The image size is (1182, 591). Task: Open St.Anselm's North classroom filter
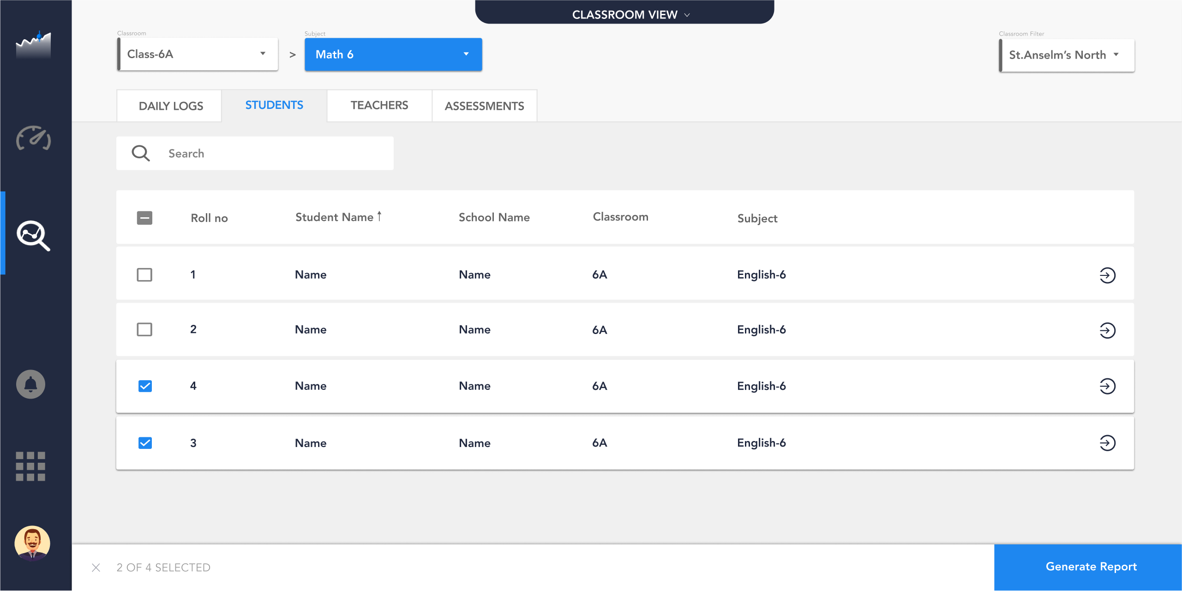[1066, 55]
